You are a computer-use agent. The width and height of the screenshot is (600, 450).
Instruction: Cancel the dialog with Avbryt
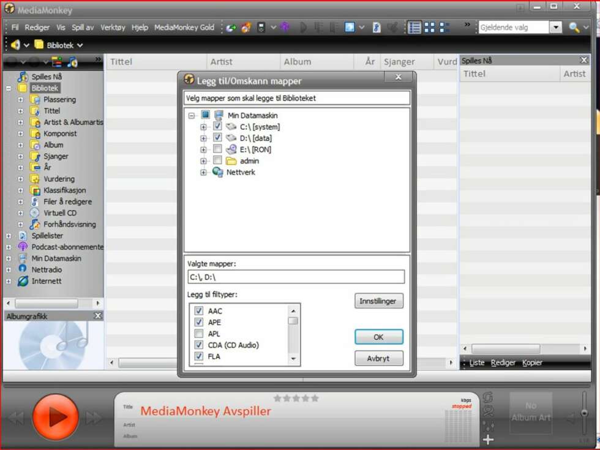[x=379, y=358]
